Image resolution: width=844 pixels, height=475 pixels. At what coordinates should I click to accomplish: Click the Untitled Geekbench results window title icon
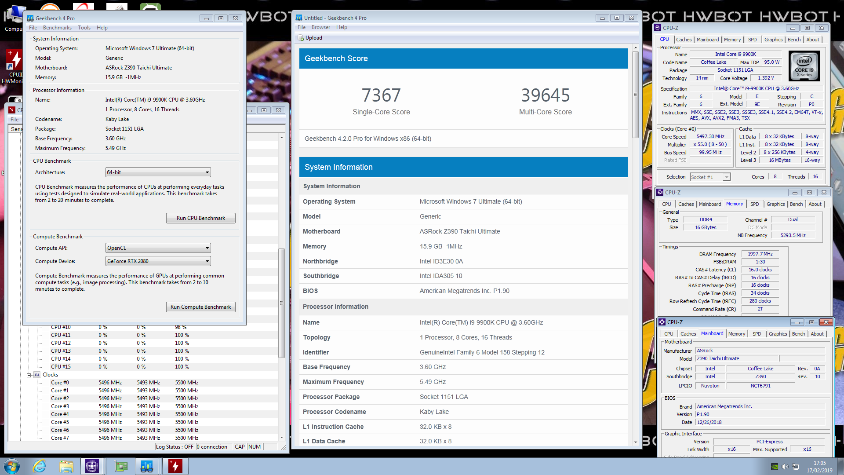pos(299,18)
